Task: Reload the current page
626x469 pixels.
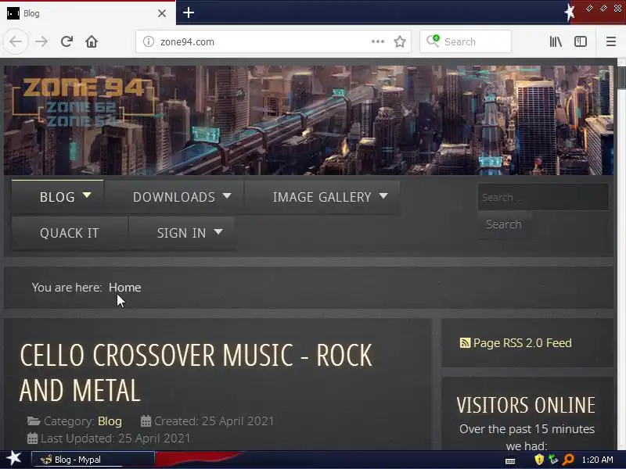Action: (x=67, y=41)
